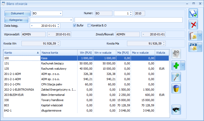Enable the Korekta B.O checkbox
The width and height of the screenshot is (204, 121).
pos(89,25)
